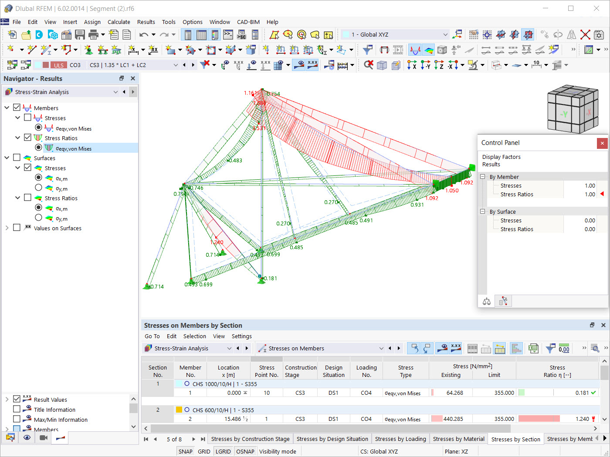Select the Mirror icon in the top toolbar
610x457 pixels.
click(x=572, y=35)
